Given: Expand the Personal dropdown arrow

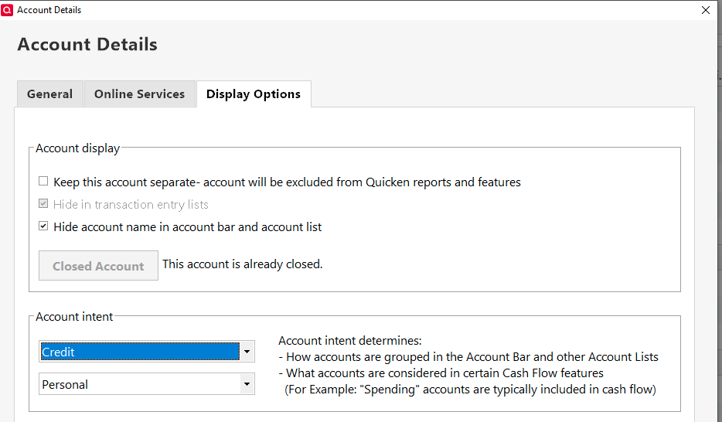Looking at the screenshot, I should pos(247,385).
